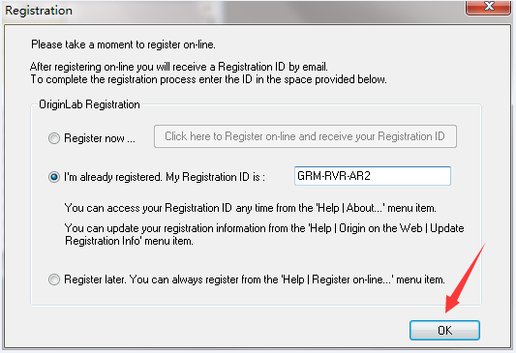This screenshot has width=516, height=353.
Task: Click the 'OriginLab Registration' group heading
Action: click(x=89, y=104)
